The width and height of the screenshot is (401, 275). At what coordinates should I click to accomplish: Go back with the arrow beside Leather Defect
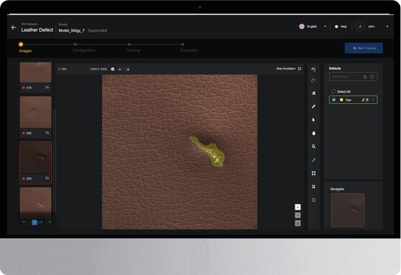[14, 27]
